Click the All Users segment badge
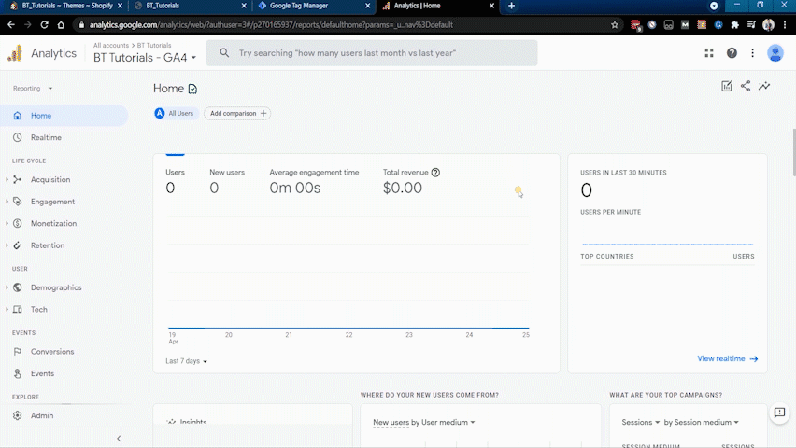This screenshot has width=796, height=448. tap(174, 113)
